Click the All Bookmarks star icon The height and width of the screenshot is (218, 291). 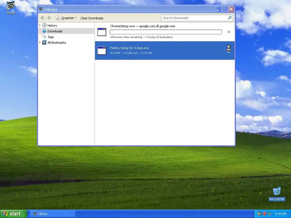pos(44,43)
